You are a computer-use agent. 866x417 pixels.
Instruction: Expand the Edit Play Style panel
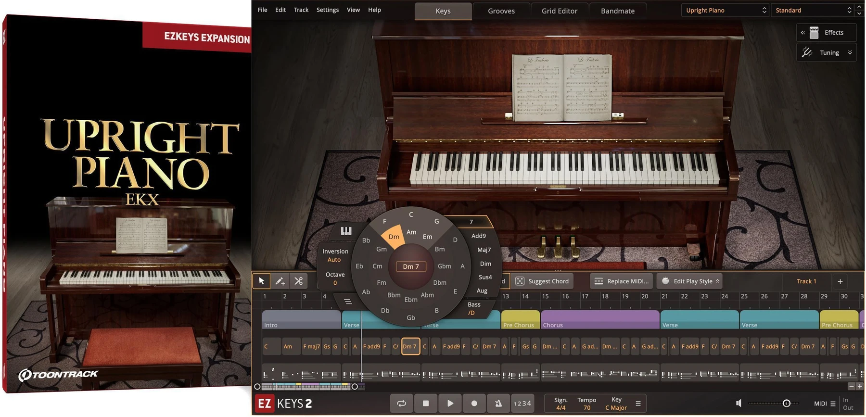point(690,281)
